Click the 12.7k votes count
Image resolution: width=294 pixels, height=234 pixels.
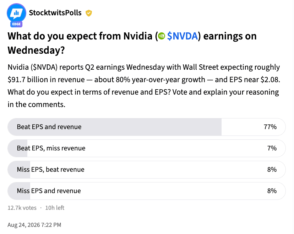(x=22, y=208)
